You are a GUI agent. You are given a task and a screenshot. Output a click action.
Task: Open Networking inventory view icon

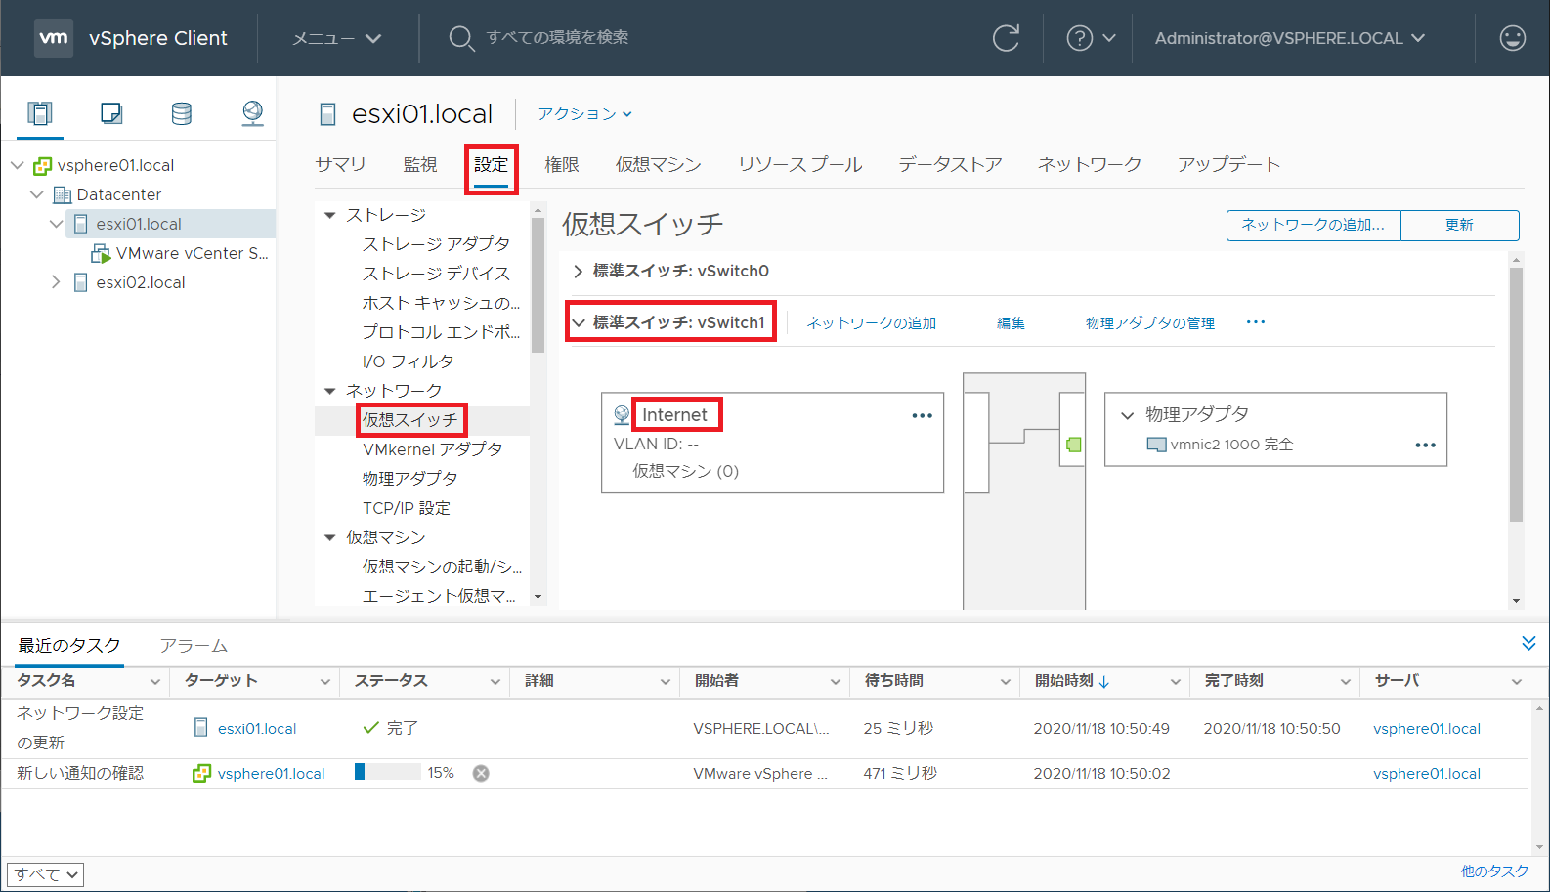coord(252,113)
